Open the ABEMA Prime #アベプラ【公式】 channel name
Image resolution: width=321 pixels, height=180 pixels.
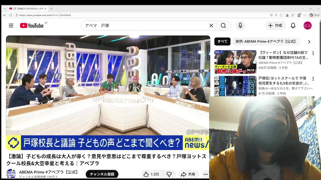coord(49,172)
